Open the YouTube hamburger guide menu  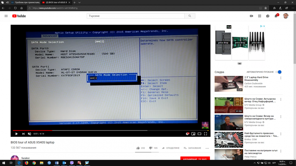pyautogui.click(x=6, y=16)
